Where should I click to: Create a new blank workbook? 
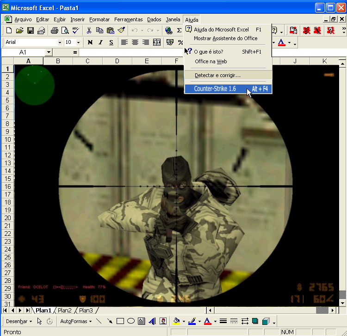click(9, 30)
